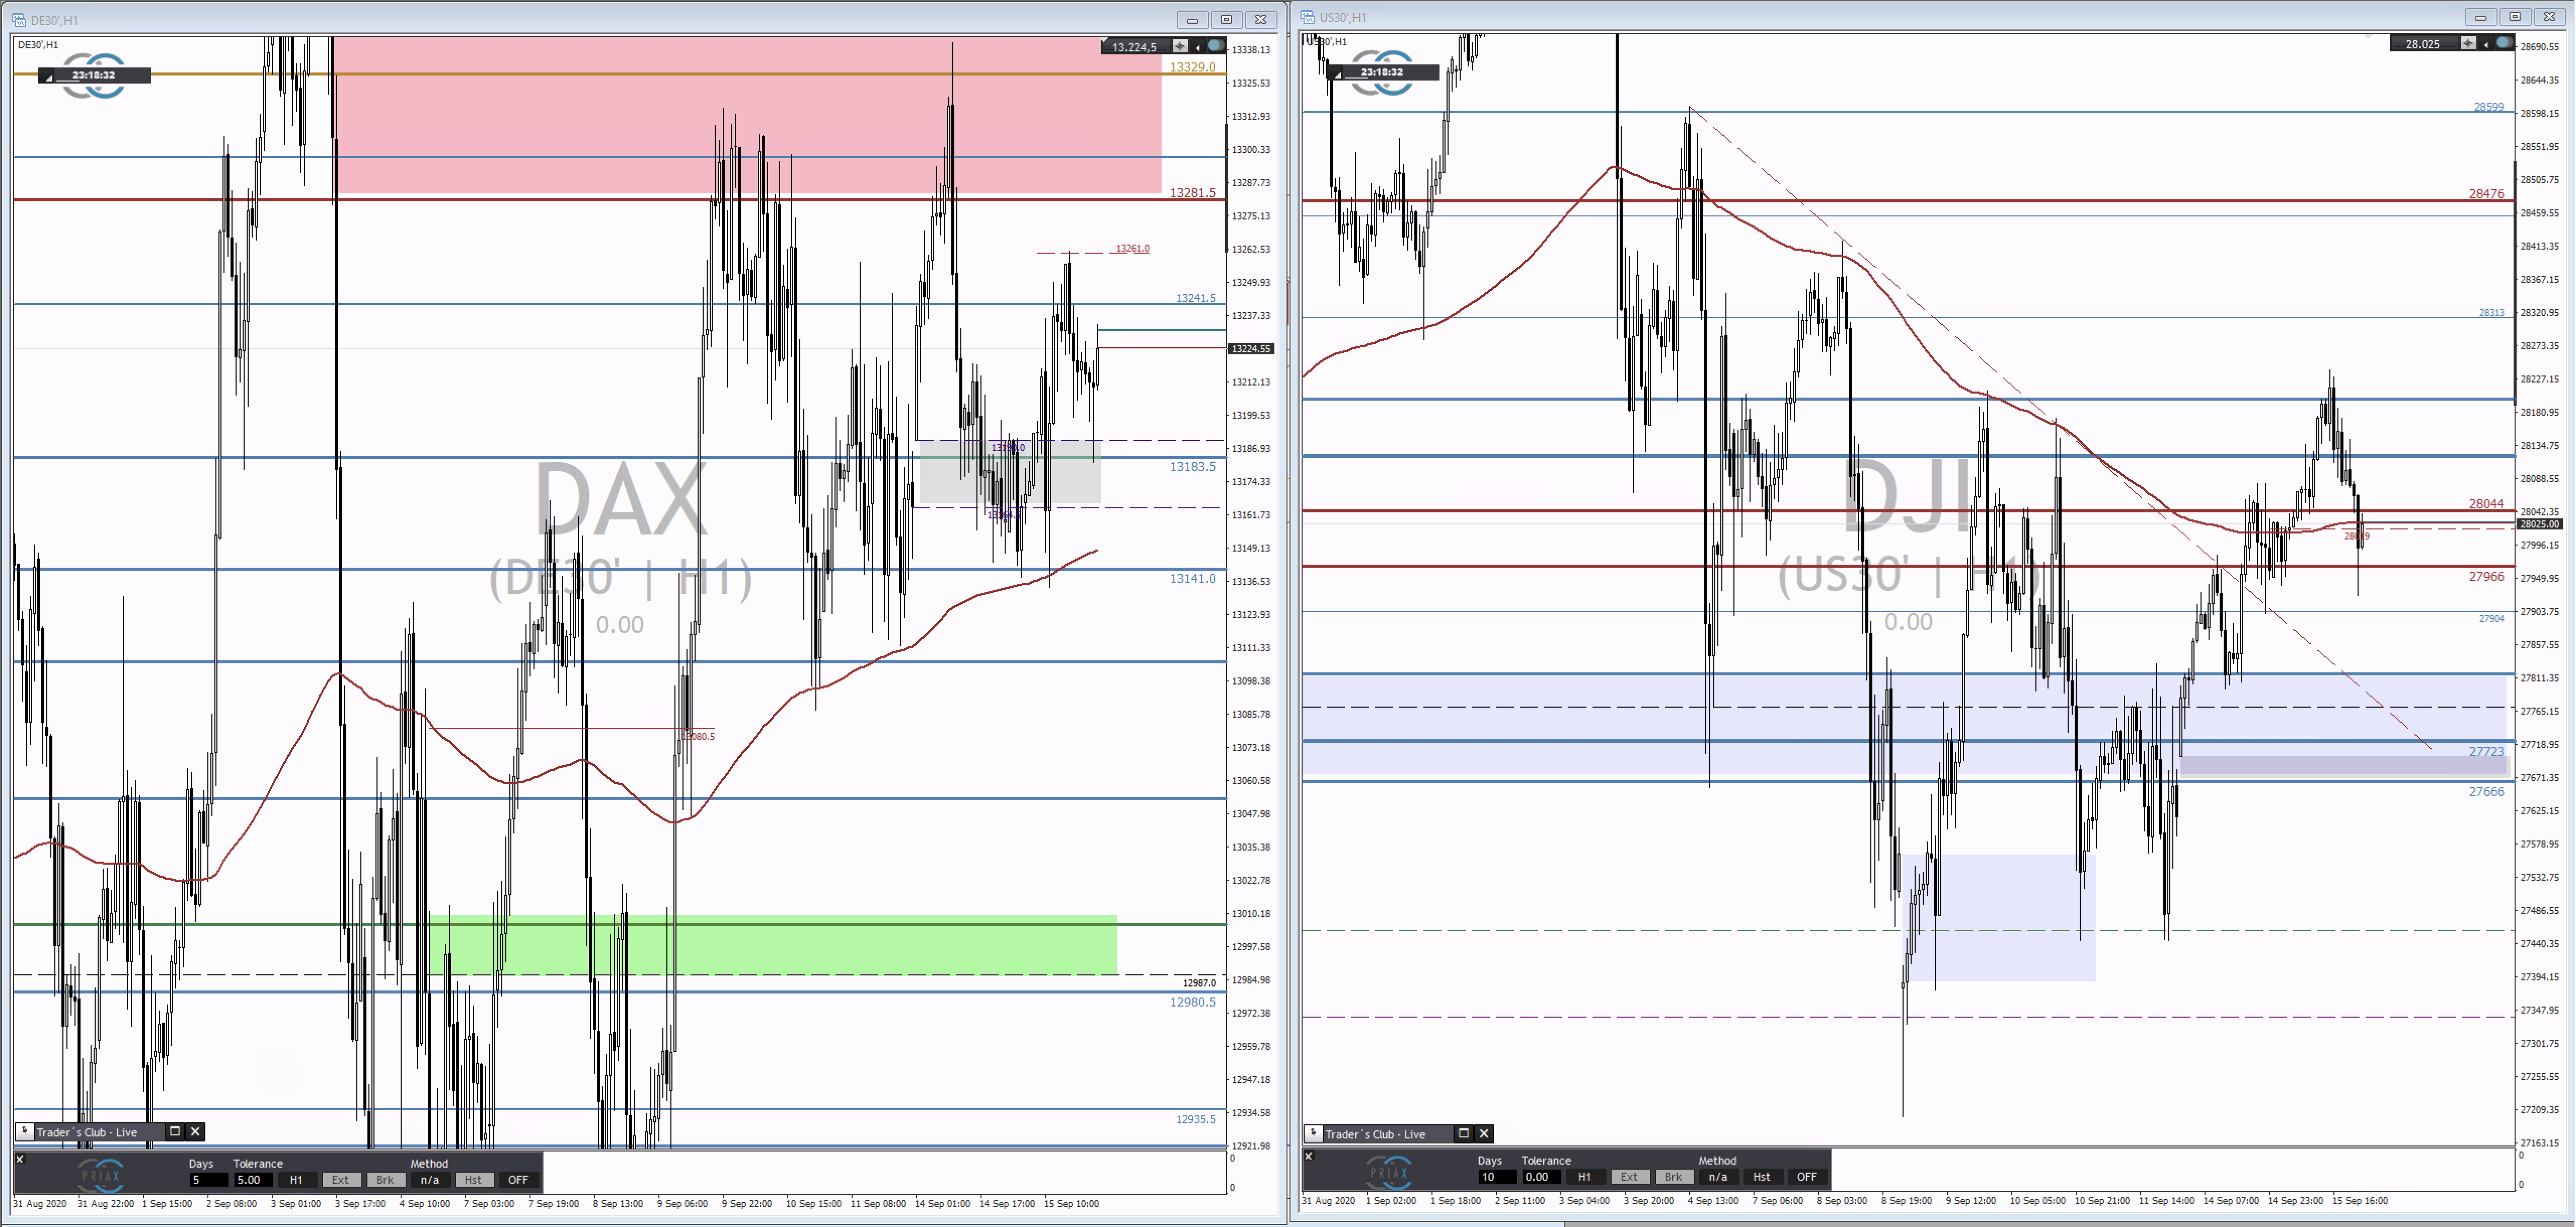Image resolution: width=2576 pixels, height=1227 pixels.
Task: Click the Tolerance field showing 0.00 in US30 panel
Action: pyautogui.click(x=1541, y=1177)
